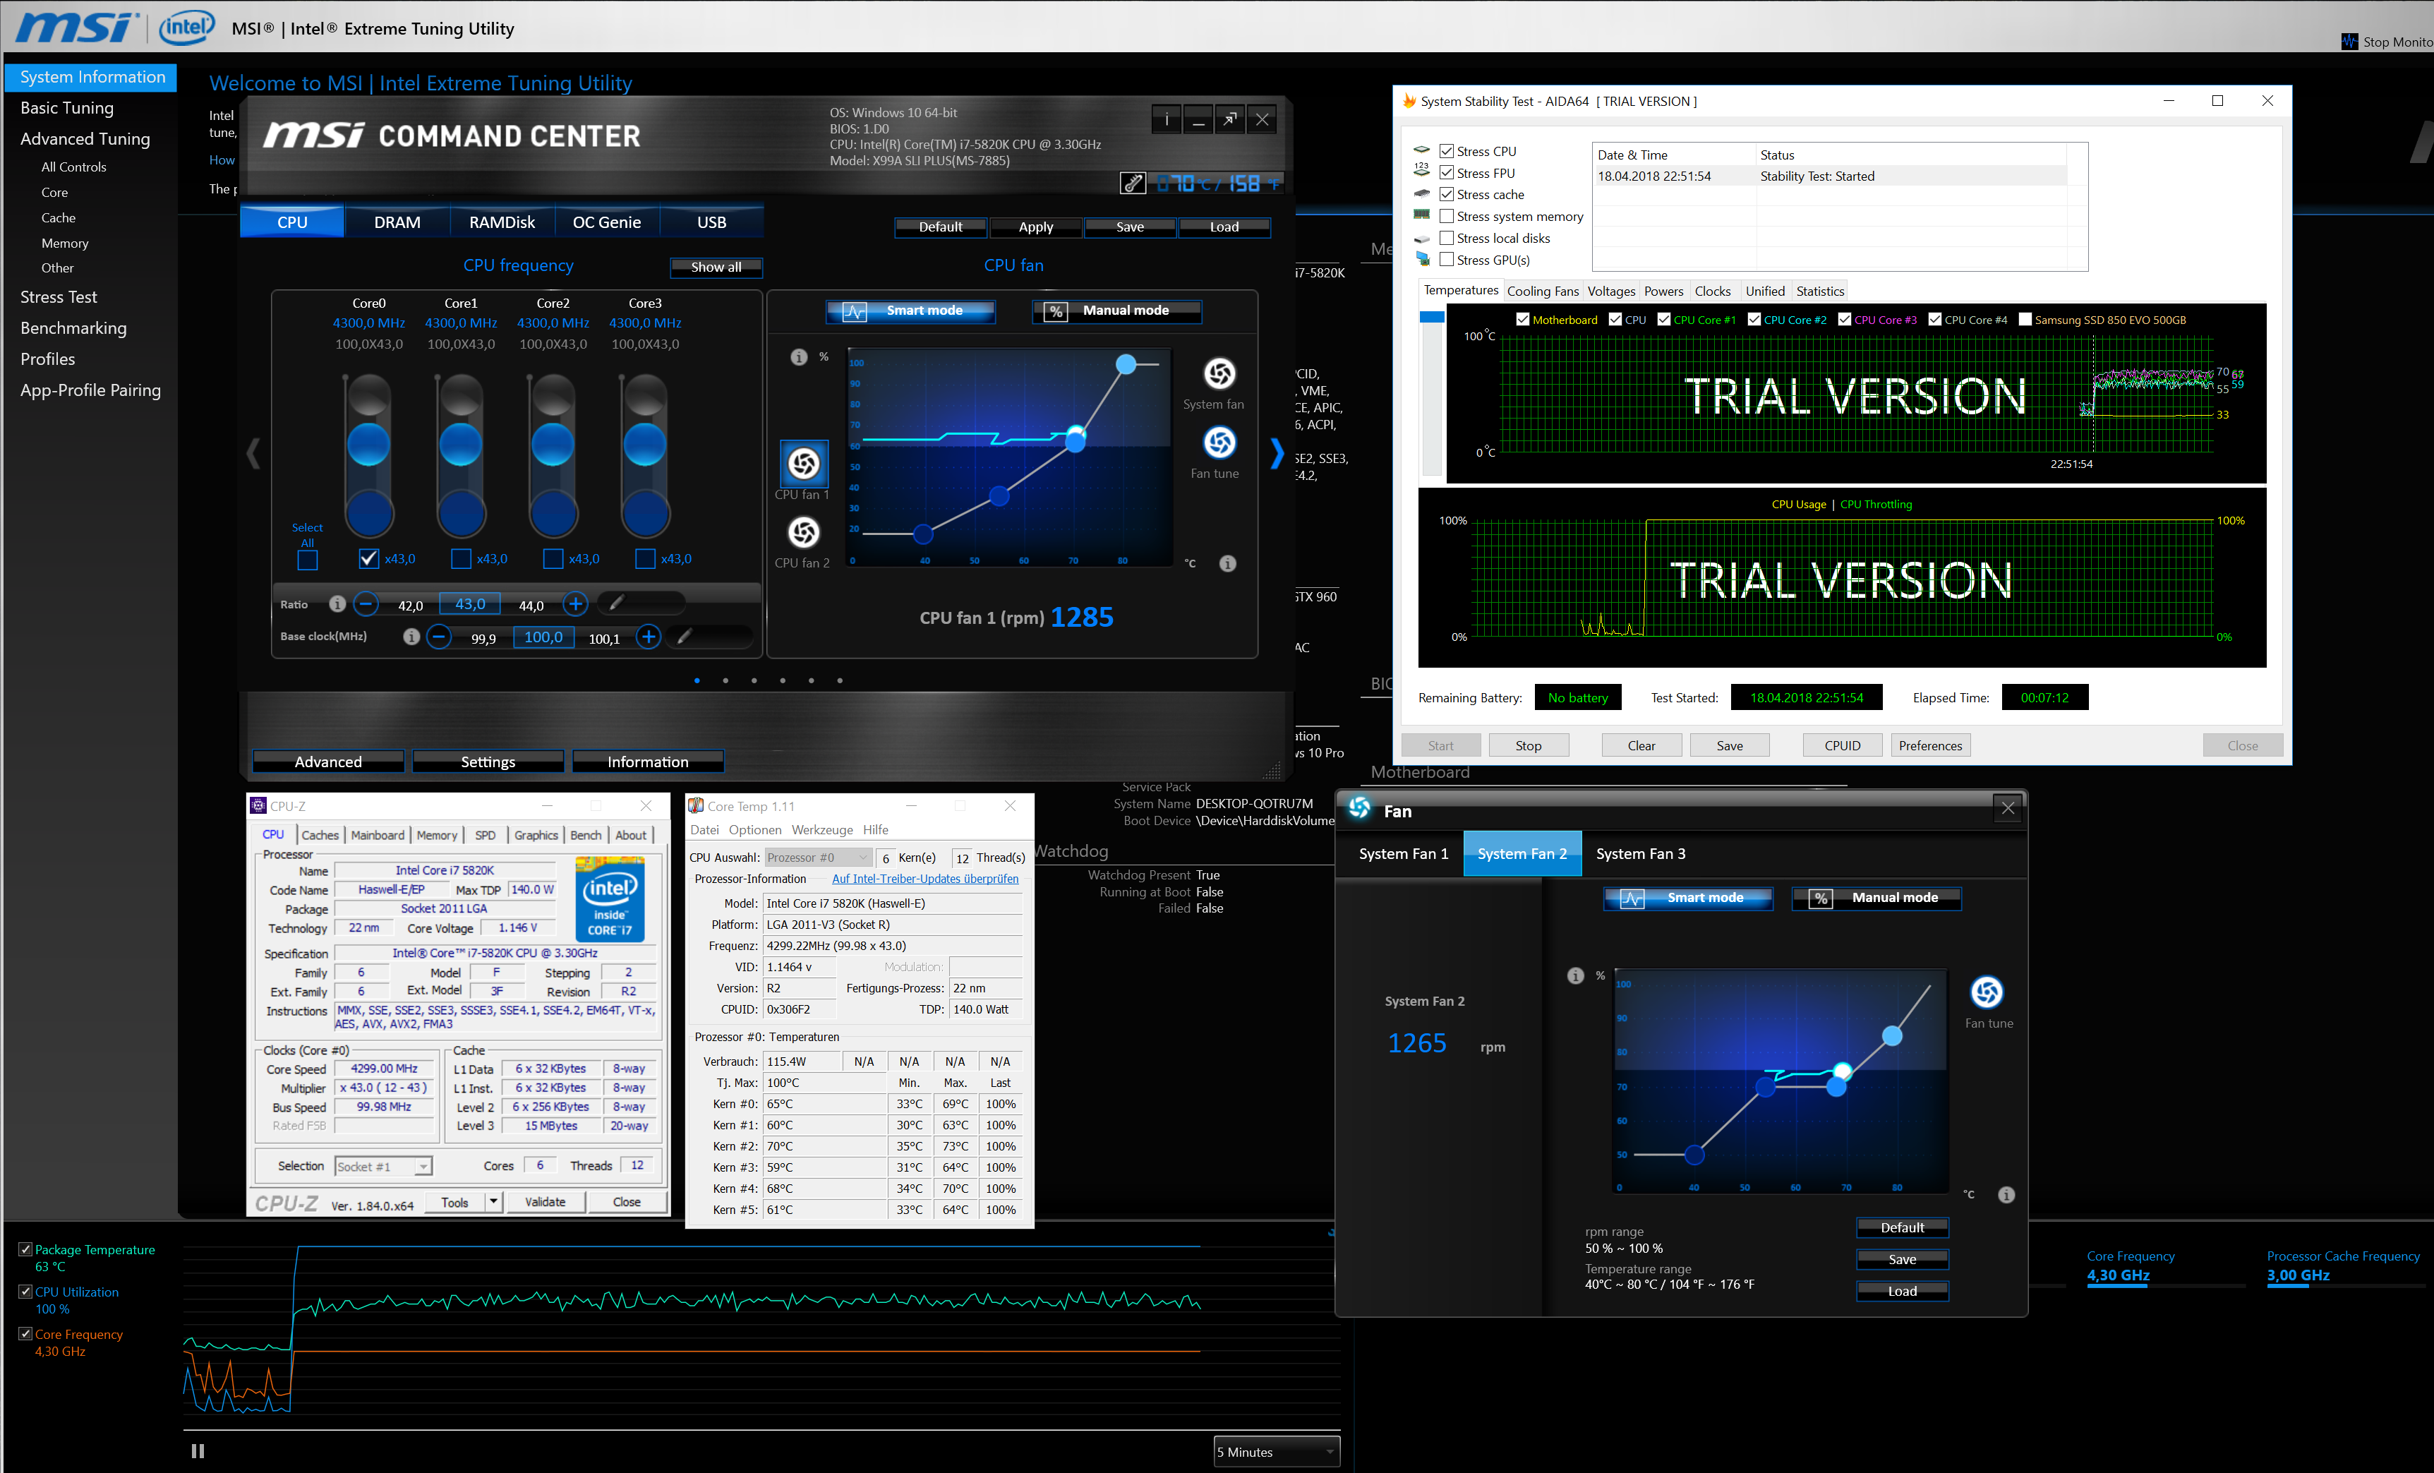This screenshot has width=2434, height=1473.
Task: Click the base clock minus icon
Action: [x=438, y=637]
